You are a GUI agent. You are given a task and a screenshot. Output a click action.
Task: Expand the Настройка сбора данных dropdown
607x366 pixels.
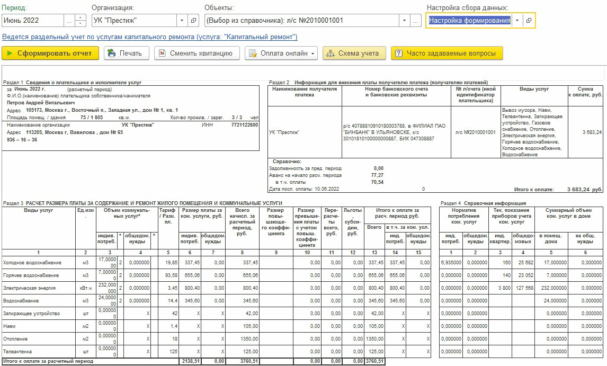pos(517,21)
